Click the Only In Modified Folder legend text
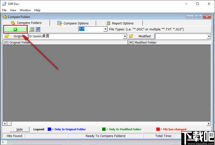This screenshot has width=215, height=145. [x=125, y=129]
